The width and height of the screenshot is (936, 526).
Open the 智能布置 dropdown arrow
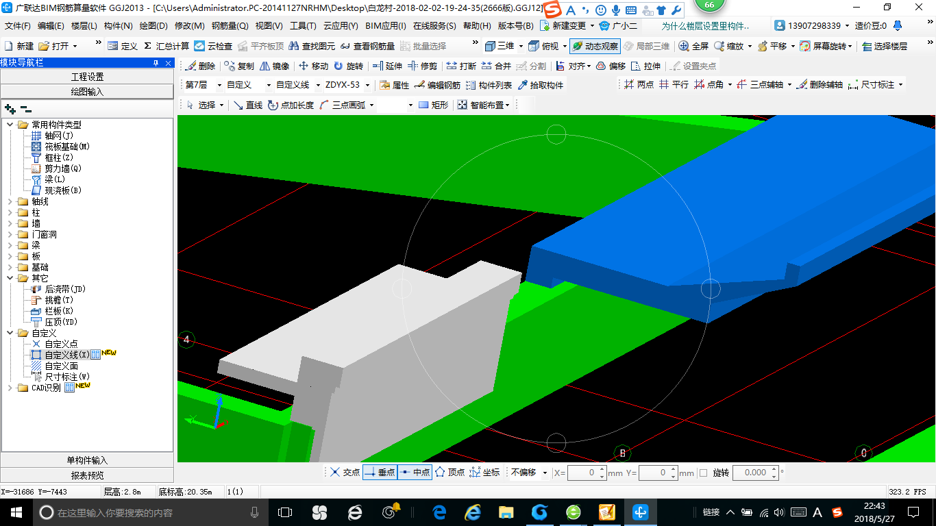click(508, 105)
